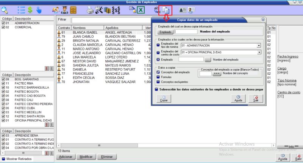Click the Filtrar text field

click(x=111, y=19)
